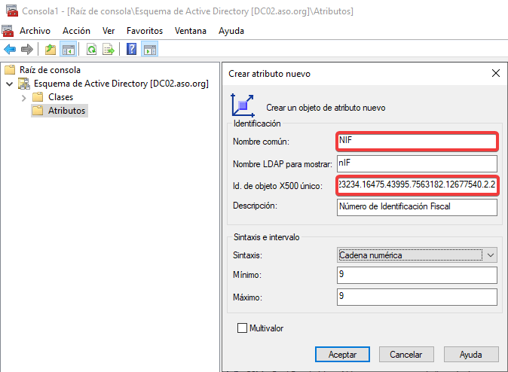Open the Archivo menu
The height and width of the screenshot is (372, 508).
(35, 31)
